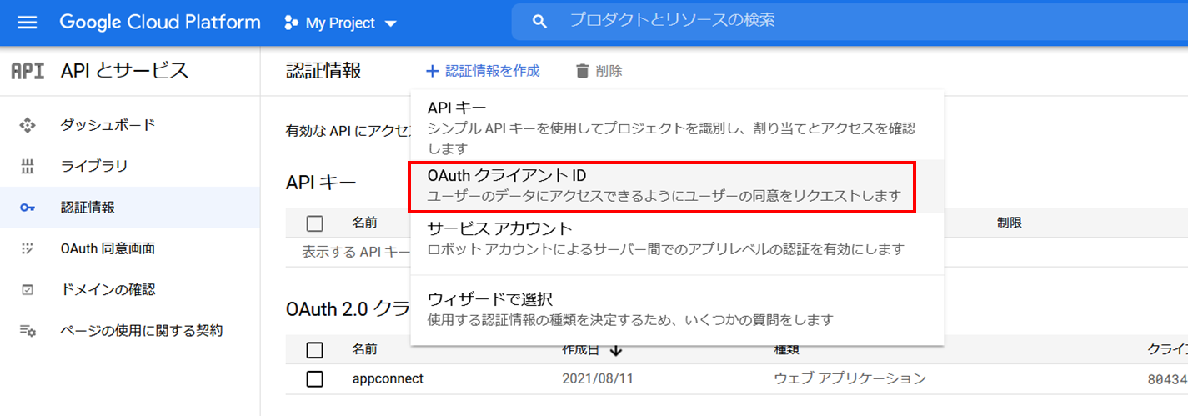The height and width of the screenshot is (416, 1188).
Task: Click the ウェブ アプリケーション type cell
Action: [x=850, y=378]
